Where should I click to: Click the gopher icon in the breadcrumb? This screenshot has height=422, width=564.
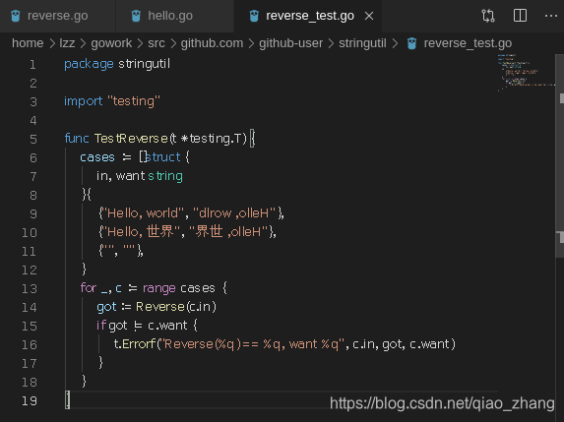click(x=411, y=43)
